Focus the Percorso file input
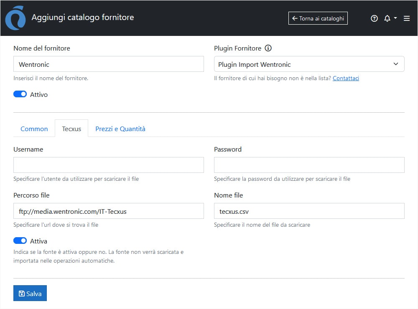This screenshot has width=418, height=309. [109, 211]
